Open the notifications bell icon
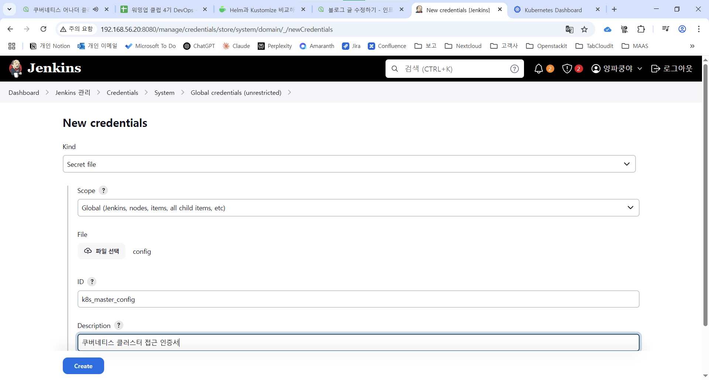The height and width of the screenshot is (380, 709). click(x=539, y=69)
